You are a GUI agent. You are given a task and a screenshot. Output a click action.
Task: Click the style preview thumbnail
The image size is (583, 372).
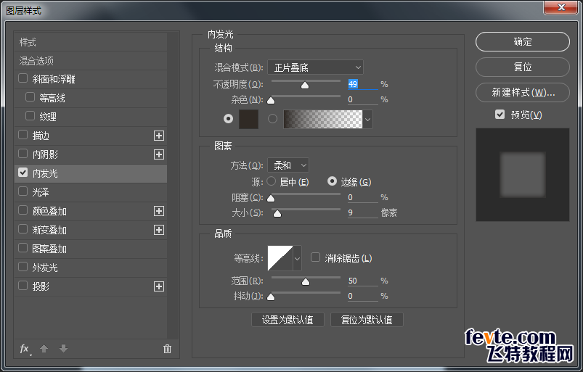click(x=523, y=175)
